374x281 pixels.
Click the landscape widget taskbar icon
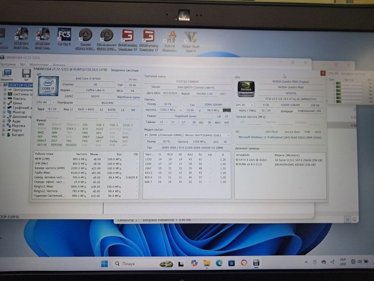coord(167,264)
